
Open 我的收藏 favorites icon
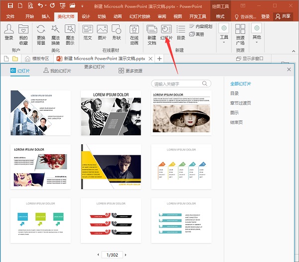(23, 34)
